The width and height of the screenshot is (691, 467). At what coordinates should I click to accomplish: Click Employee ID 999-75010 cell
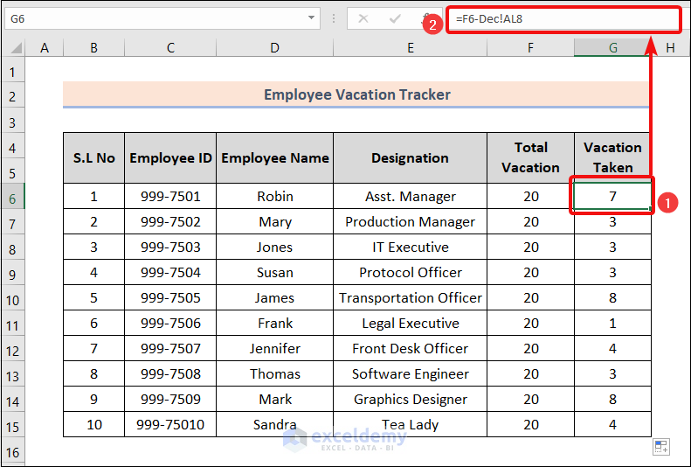(170, 425)
